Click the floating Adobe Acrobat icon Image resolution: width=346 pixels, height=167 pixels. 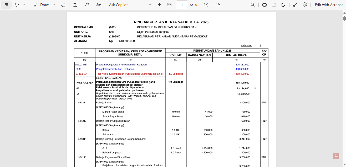(336, 156)
